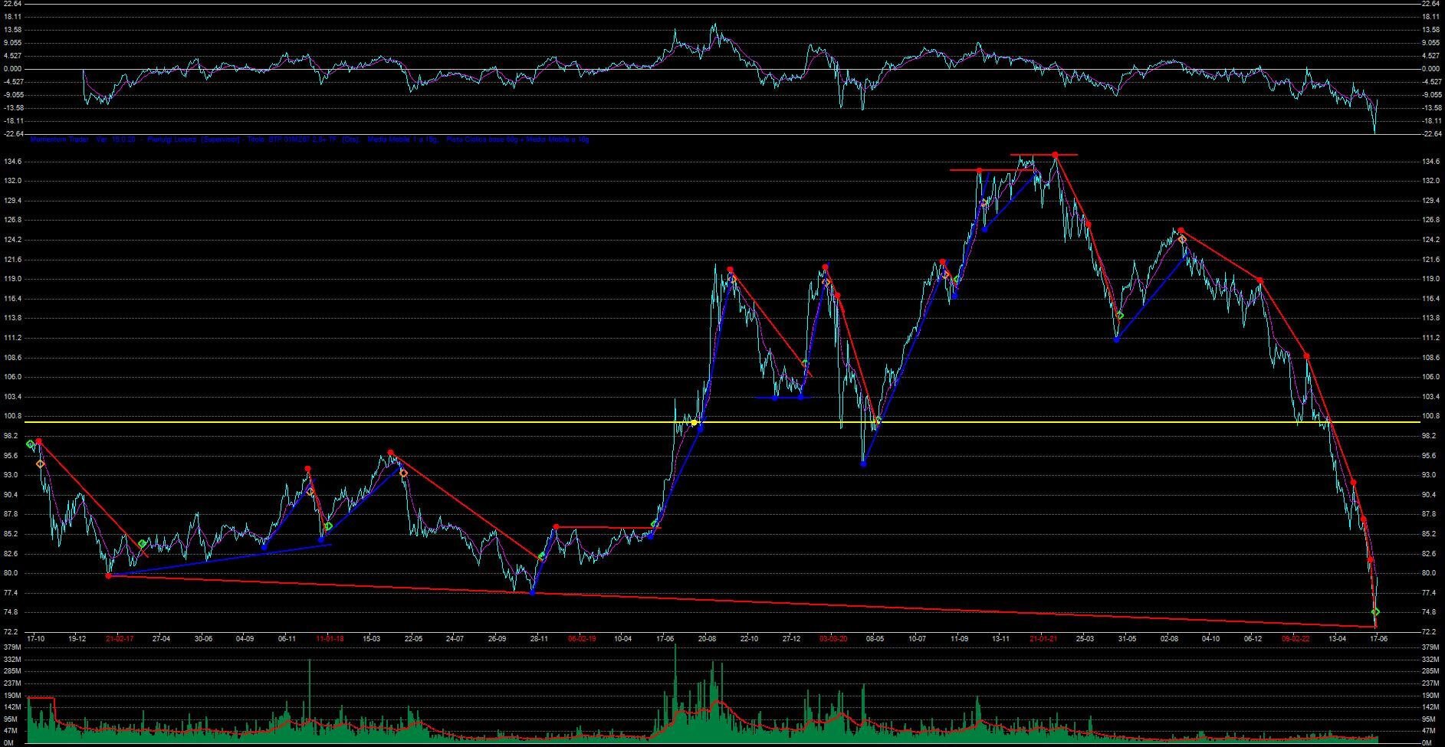
Task: Select the blue dot at the 31-05 trough
Action: click(1117, 339)
